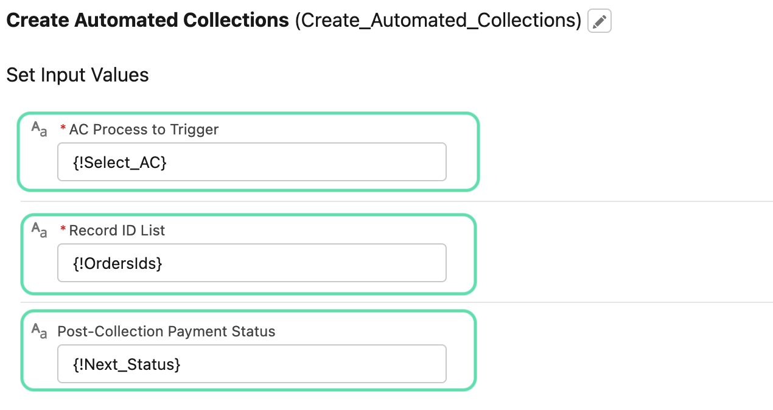Viewport: 773px width, 410px height.
Task: Click the Aa symbol on the second input row
Action: [39, 229]
